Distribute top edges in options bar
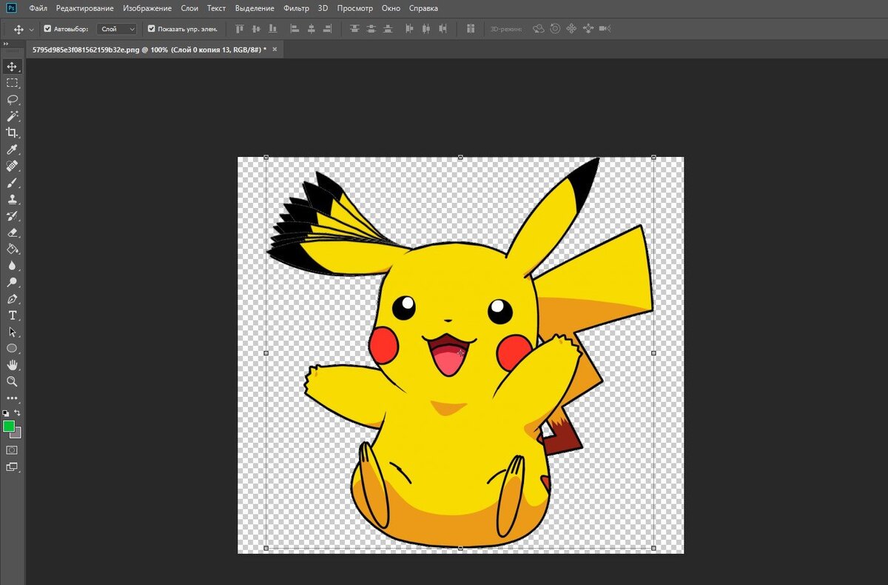This screenshot has width=888, height=585. 354,29
